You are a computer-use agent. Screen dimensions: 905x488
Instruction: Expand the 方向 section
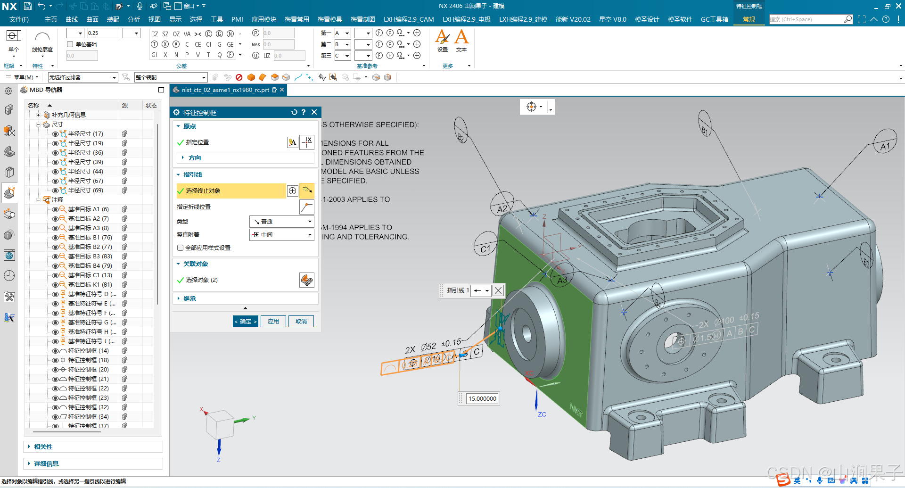click(x=245, y=158)
